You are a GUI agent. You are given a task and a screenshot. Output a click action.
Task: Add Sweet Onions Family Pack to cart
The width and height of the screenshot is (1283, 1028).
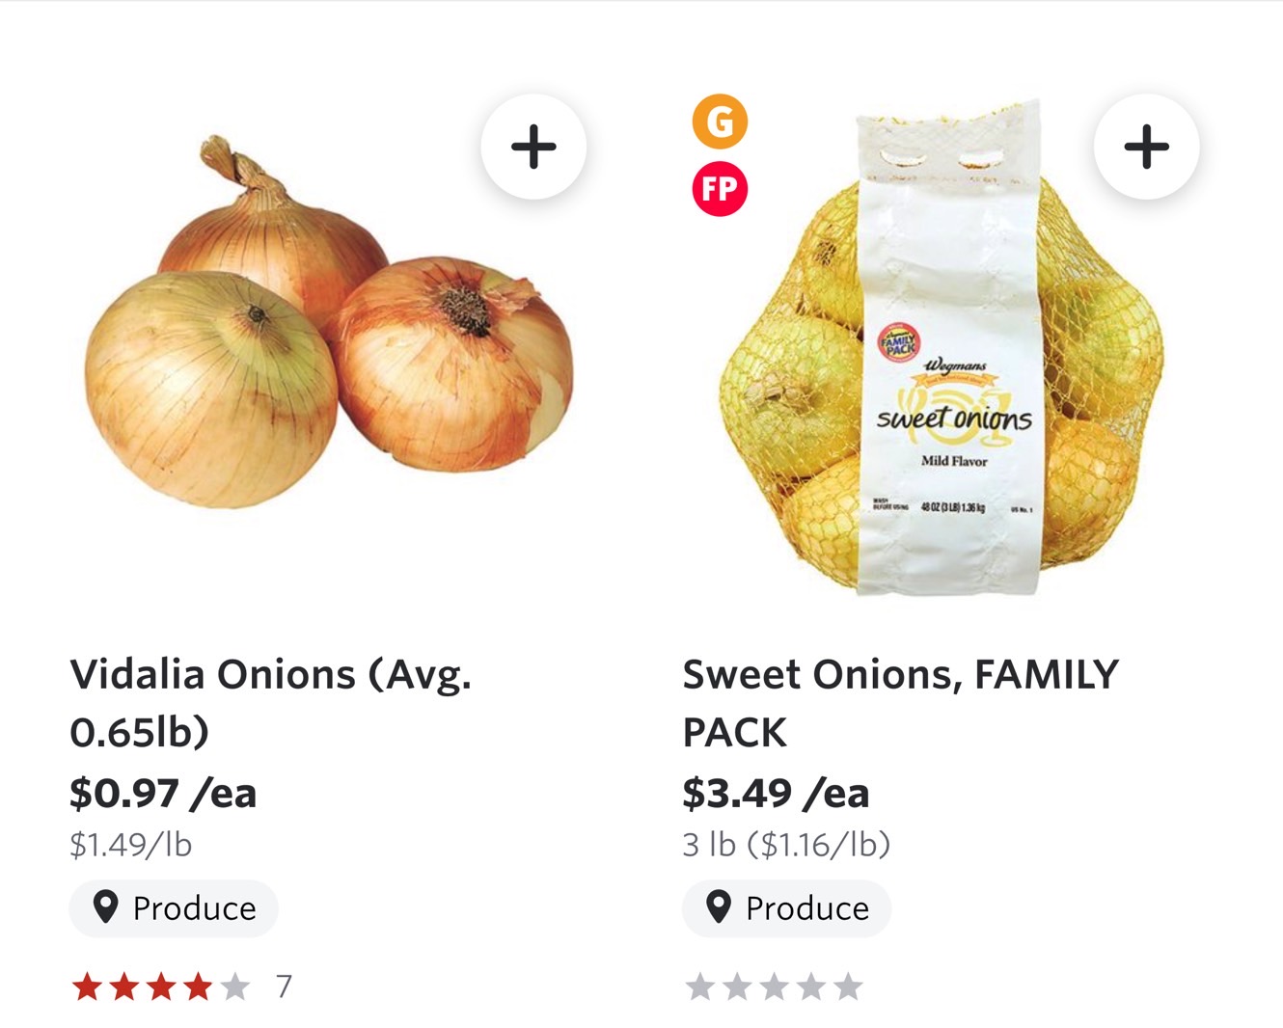(1146, 147)
